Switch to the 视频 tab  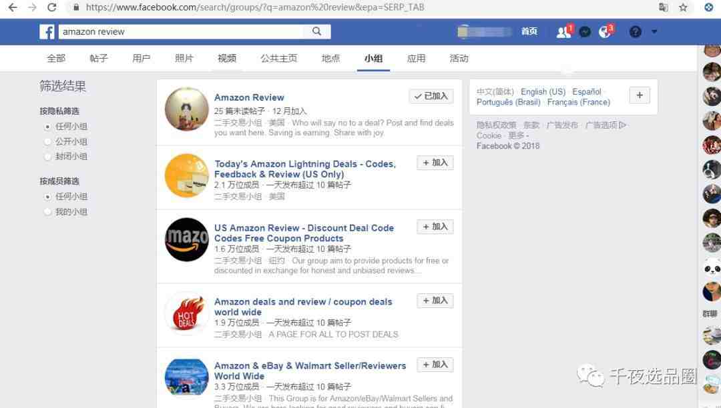pyautogui.click(x=227, y=58)
